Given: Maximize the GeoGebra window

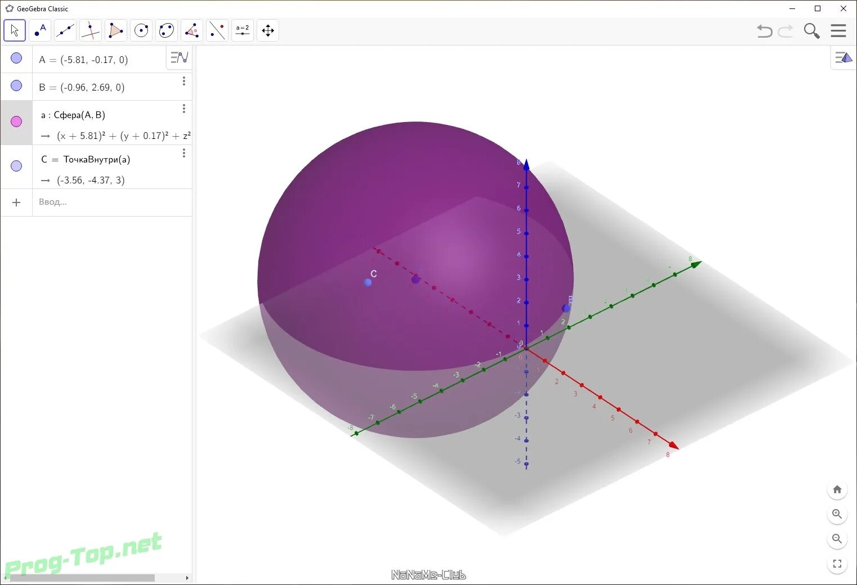Looking at the screenshot, I should click(x=818, y=8).
